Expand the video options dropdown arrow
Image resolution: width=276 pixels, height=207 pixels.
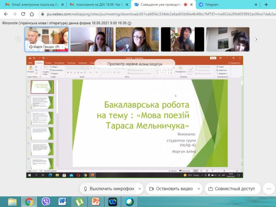click(x=199, y=189)
